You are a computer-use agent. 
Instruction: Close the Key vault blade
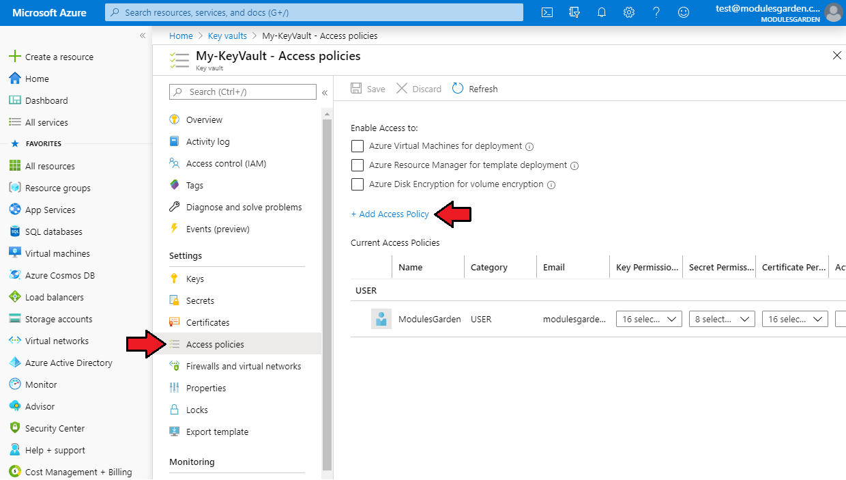click(x=836, y=56)
